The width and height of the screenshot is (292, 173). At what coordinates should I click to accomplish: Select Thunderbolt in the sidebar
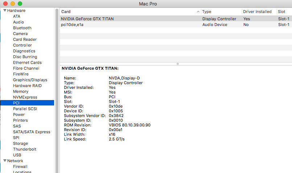pyautogui.click(x=25, y=149)
